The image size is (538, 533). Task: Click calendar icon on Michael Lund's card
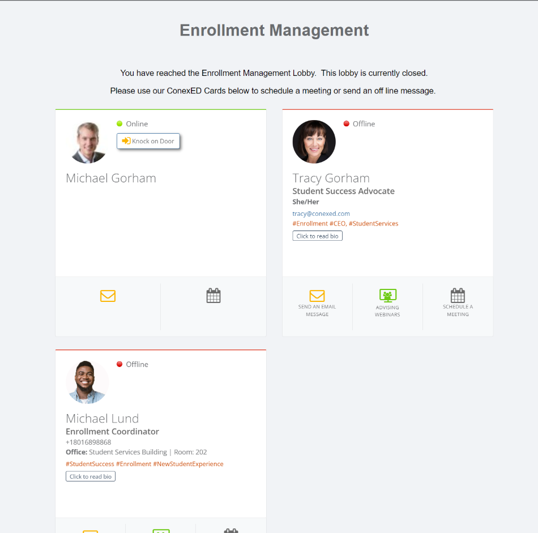coord(231,531)
